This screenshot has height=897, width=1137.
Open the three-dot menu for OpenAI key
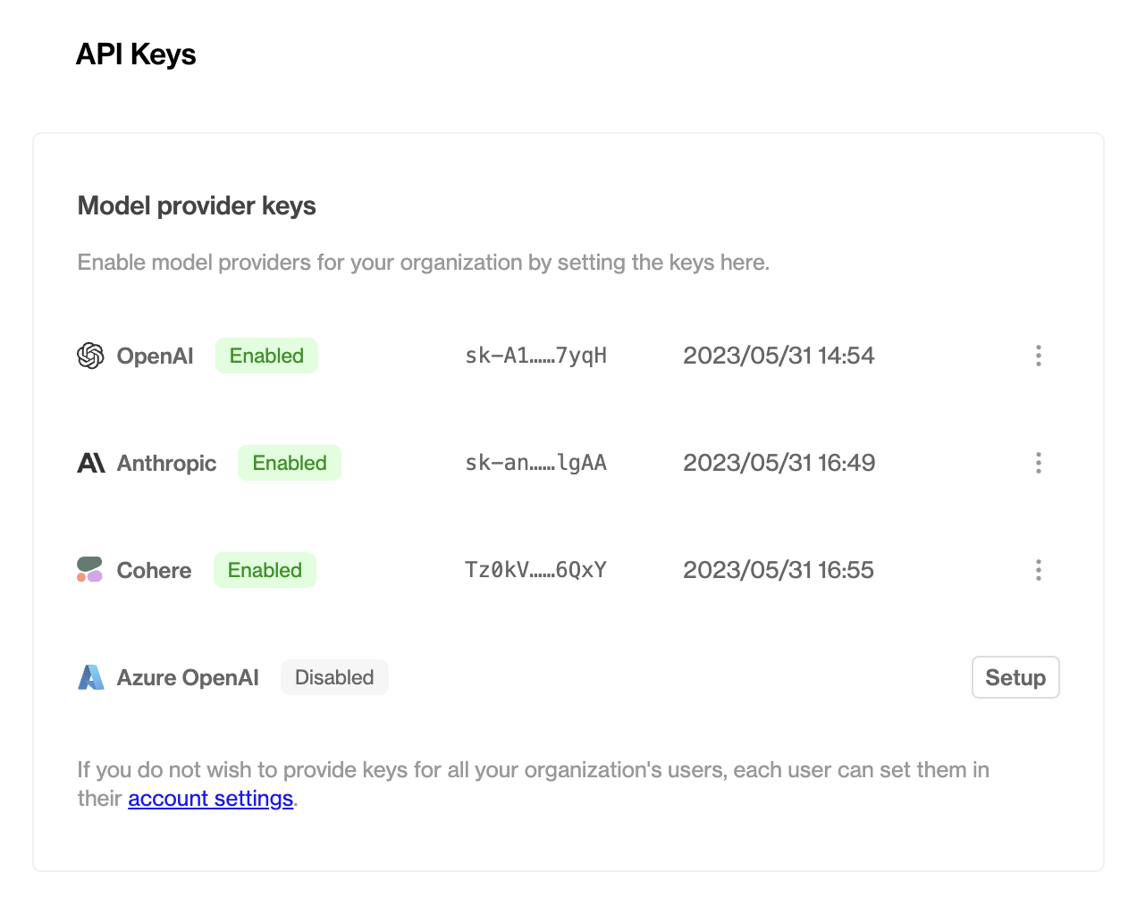[1038, 356]
